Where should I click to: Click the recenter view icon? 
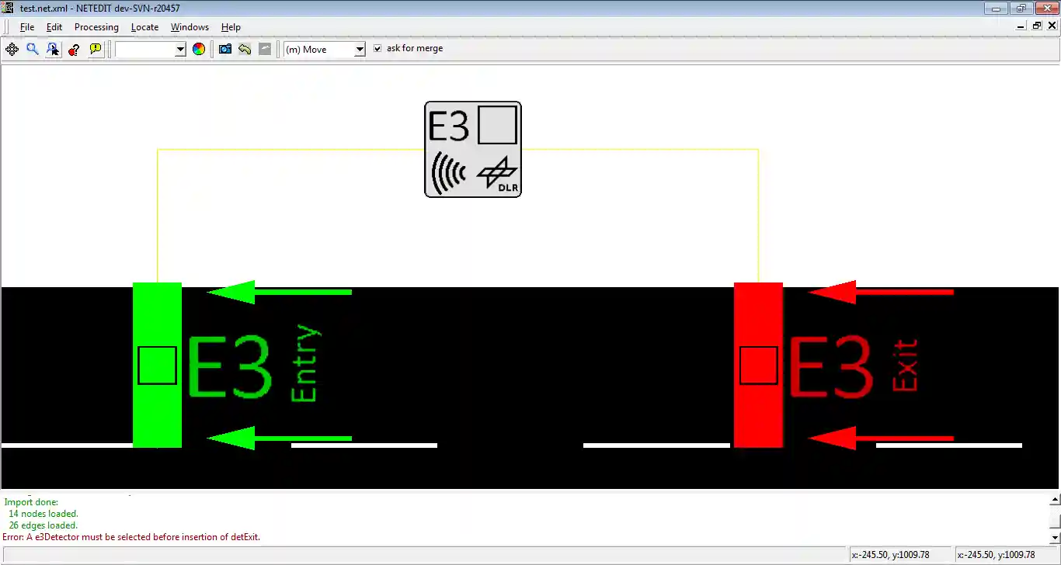(12, 49)
